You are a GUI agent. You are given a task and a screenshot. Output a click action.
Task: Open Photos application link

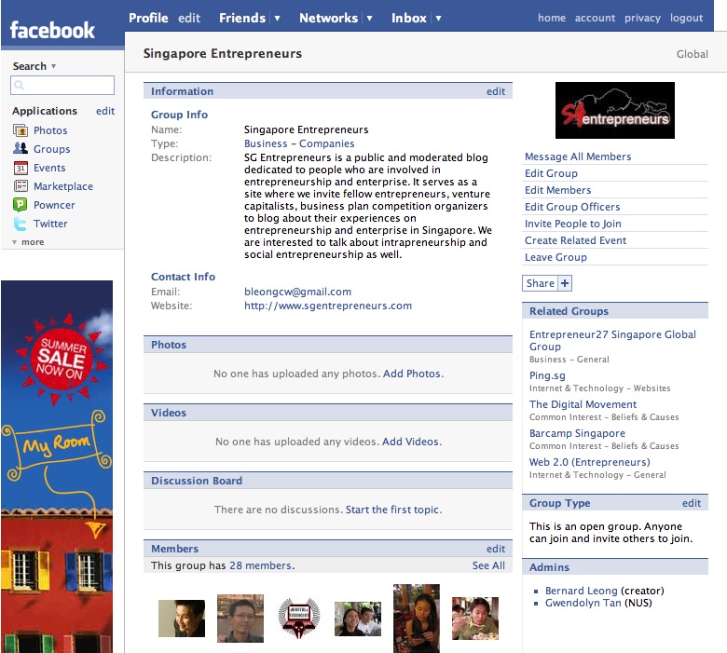[x=50, y=130]
